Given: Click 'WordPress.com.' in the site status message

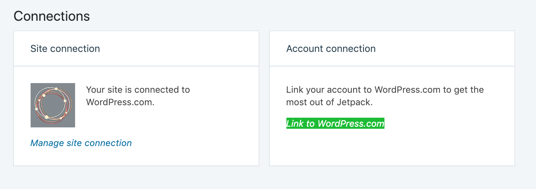Looking at the screenshot, I should 120,102.
